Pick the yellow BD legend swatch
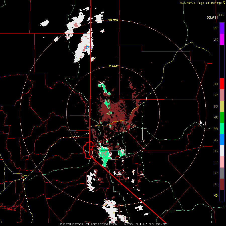Screen dimensions: 226x226 [222, 106]
